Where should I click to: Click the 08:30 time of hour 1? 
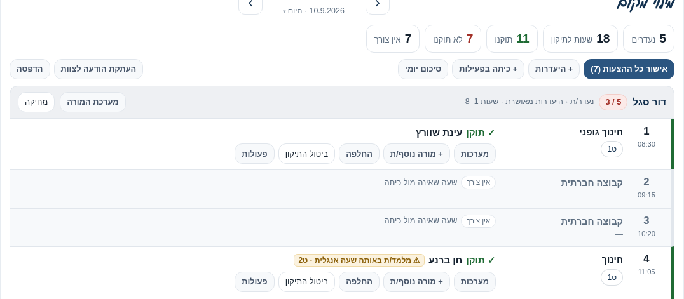pyautogui.click(x=646, y=144)
